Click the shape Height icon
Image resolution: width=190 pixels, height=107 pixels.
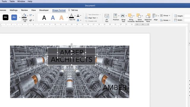coord(175,16)
